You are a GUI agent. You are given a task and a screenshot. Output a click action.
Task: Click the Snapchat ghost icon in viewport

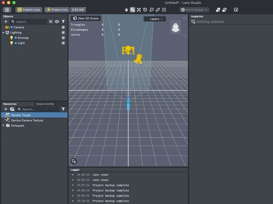(x=175, y=29)
